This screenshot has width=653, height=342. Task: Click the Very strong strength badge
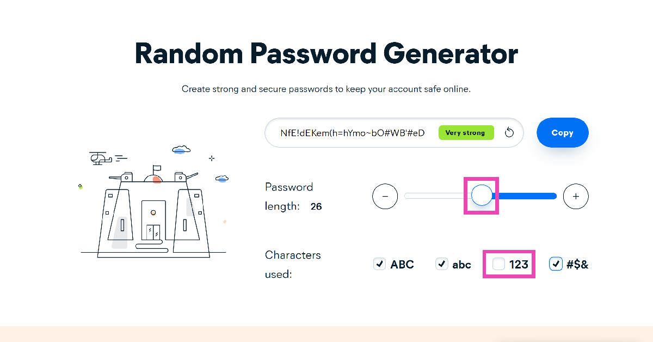pyautogui.click(x=465, y=133)
